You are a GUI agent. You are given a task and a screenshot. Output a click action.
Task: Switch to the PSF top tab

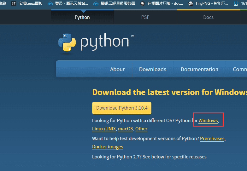pyautogui.click(x=145, y=17)
